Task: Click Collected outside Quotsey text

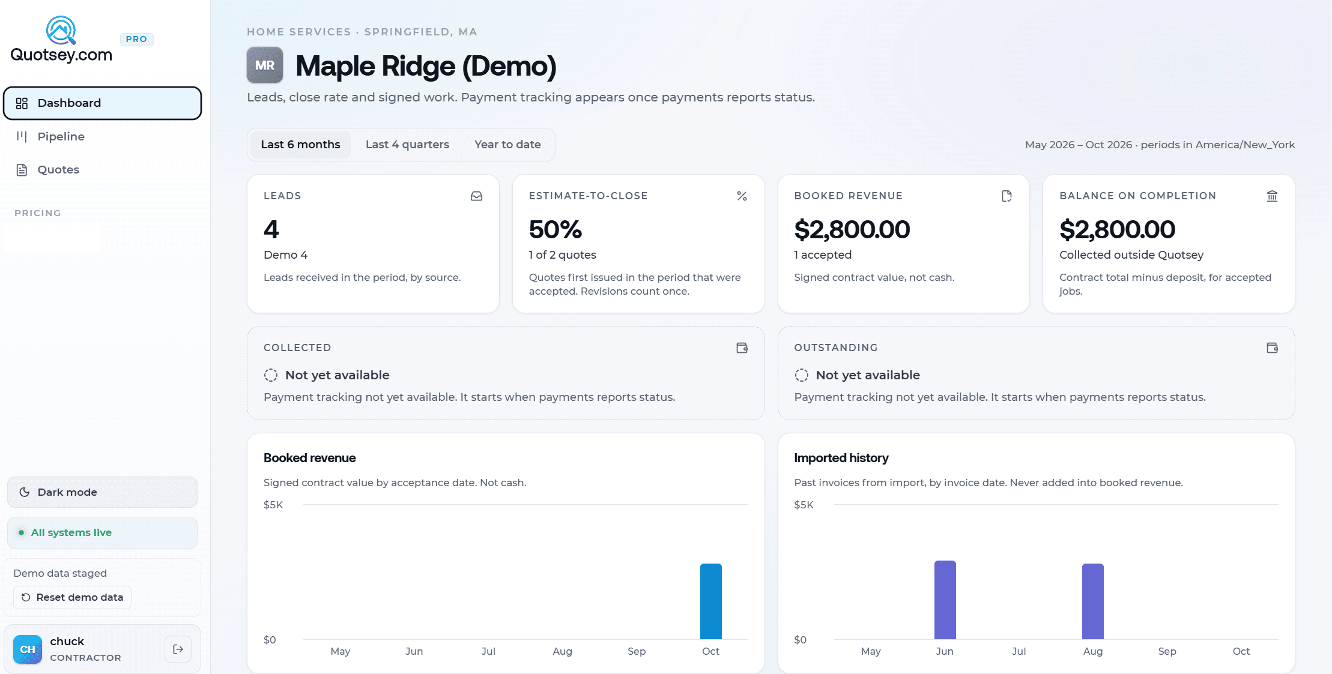Action: click(1131, 255)
